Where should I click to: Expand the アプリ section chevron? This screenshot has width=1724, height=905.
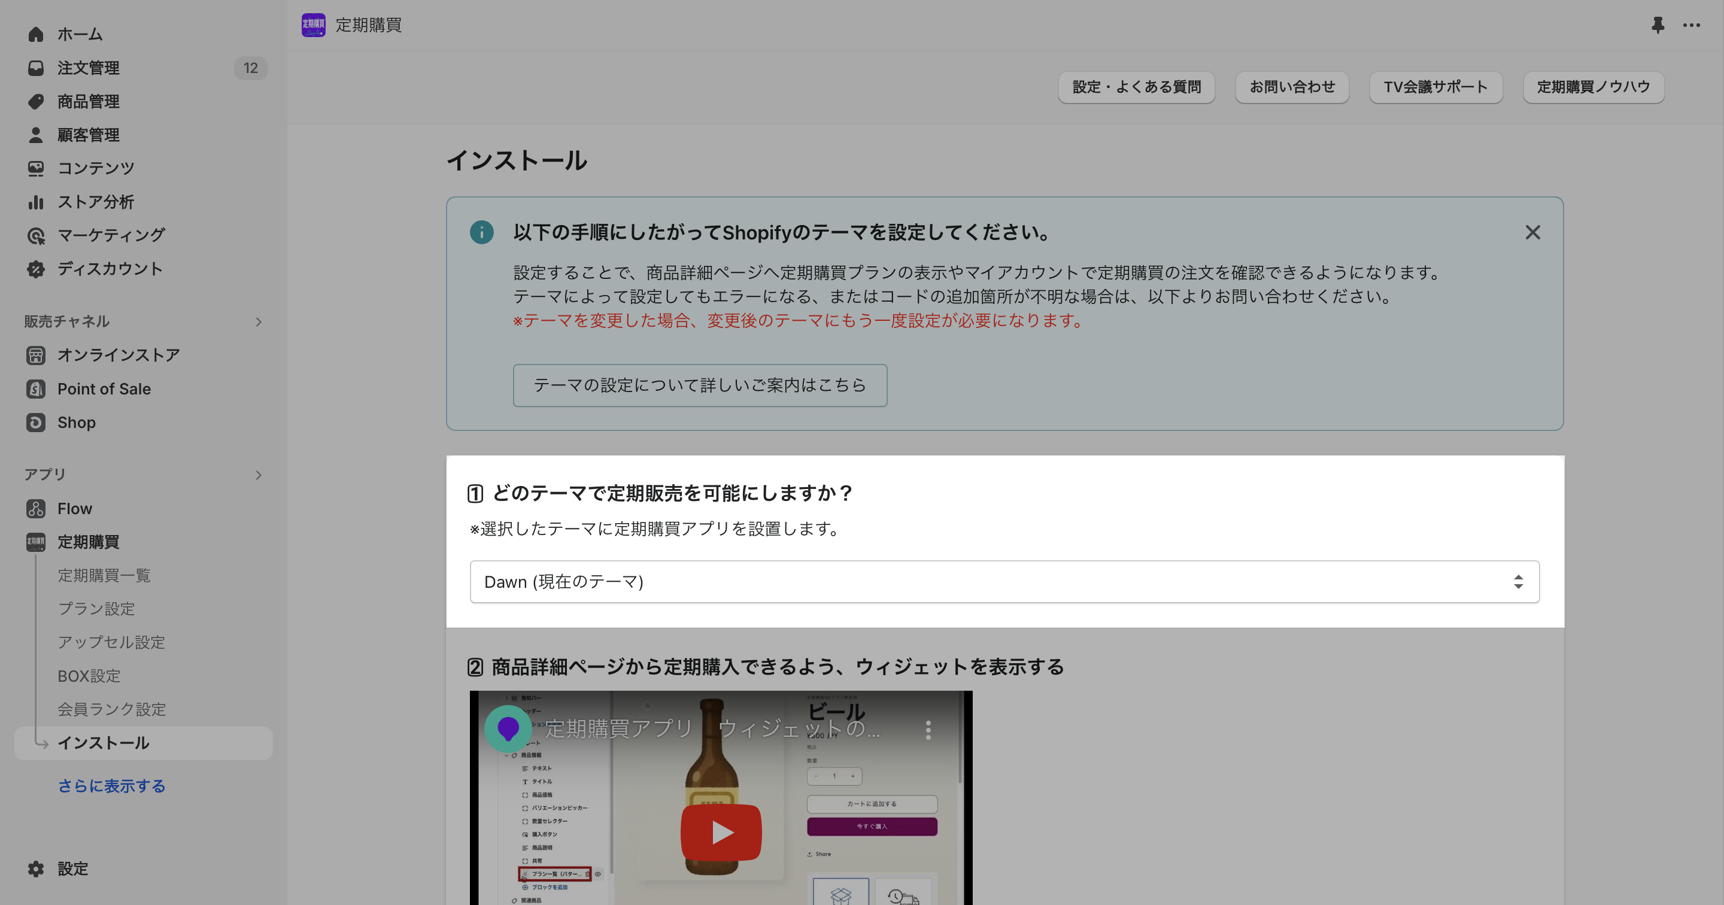tap(259, 475)
